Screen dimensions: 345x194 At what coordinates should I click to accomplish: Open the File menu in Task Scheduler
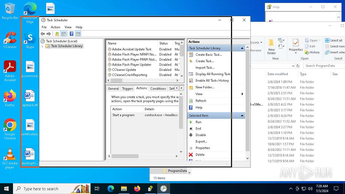click(x=44, y=27)
